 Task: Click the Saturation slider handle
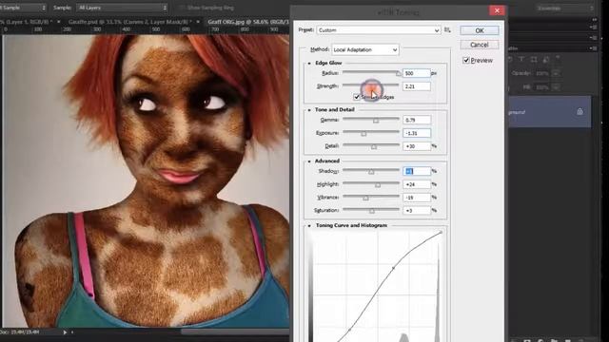coord(372,211)
